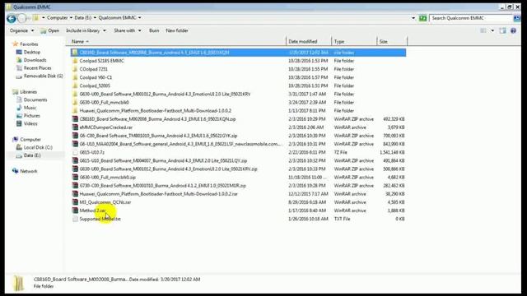This screenshot has width=527, height=296.
Task: Open Share with dropdown
Action: coord(128,30)
